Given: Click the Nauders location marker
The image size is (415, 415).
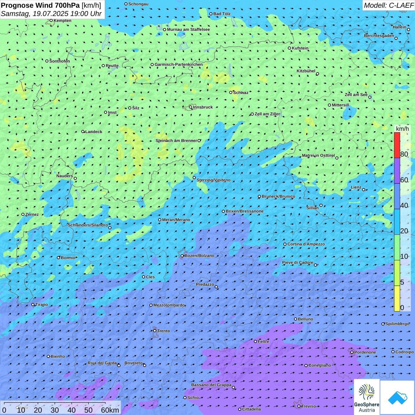Looking at the screenshot, I should [x=75, y=178].
